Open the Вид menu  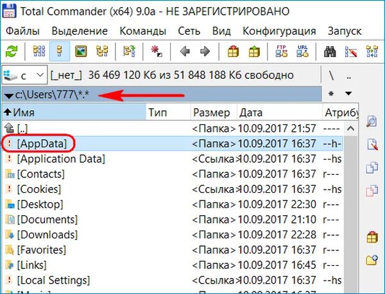point(221,31)
